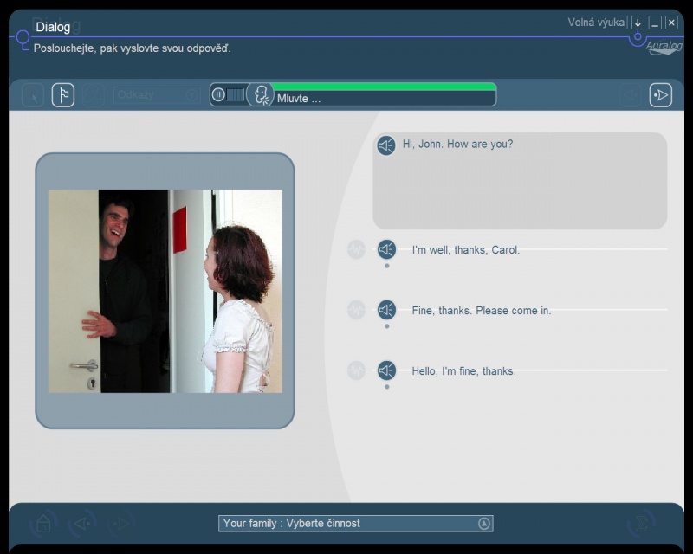Go to the next step arrow button
The width and height of the screenshot is (693, 554).
click(x=661, y=95)
